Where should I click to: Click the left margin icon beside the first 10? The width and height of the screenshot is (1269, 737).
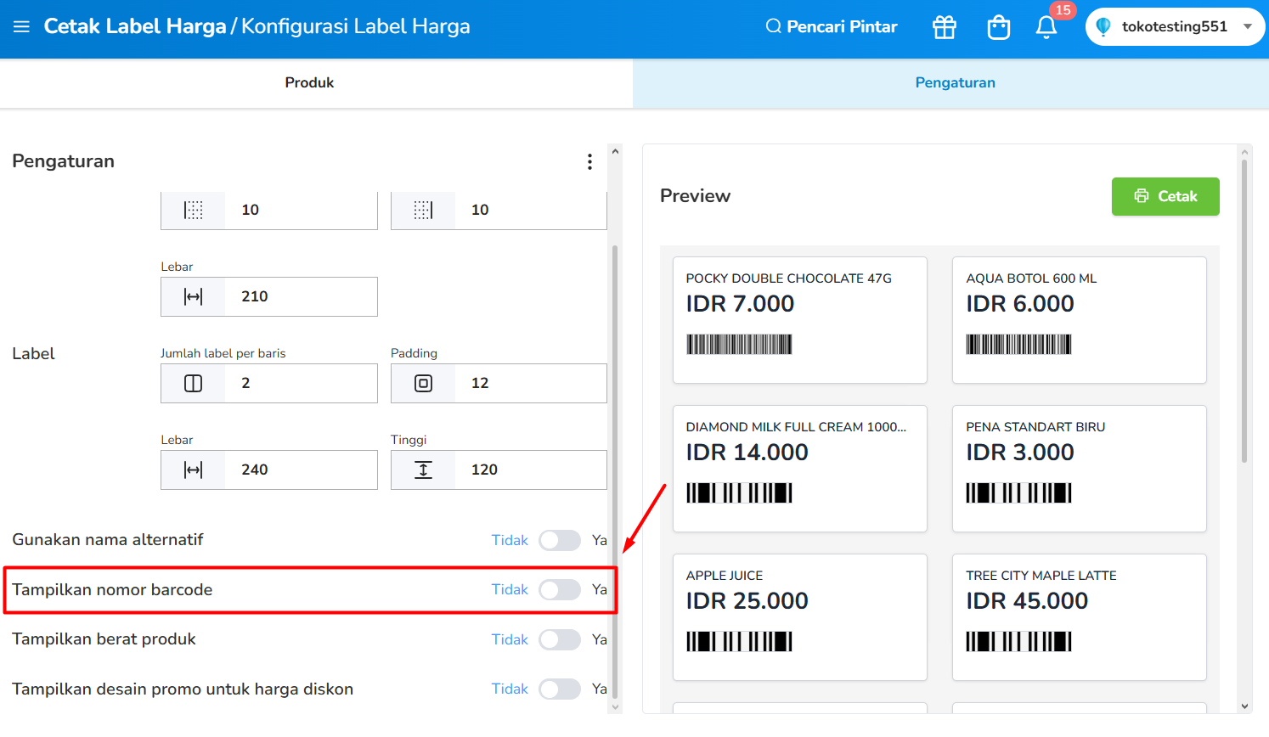coord(194,210)
